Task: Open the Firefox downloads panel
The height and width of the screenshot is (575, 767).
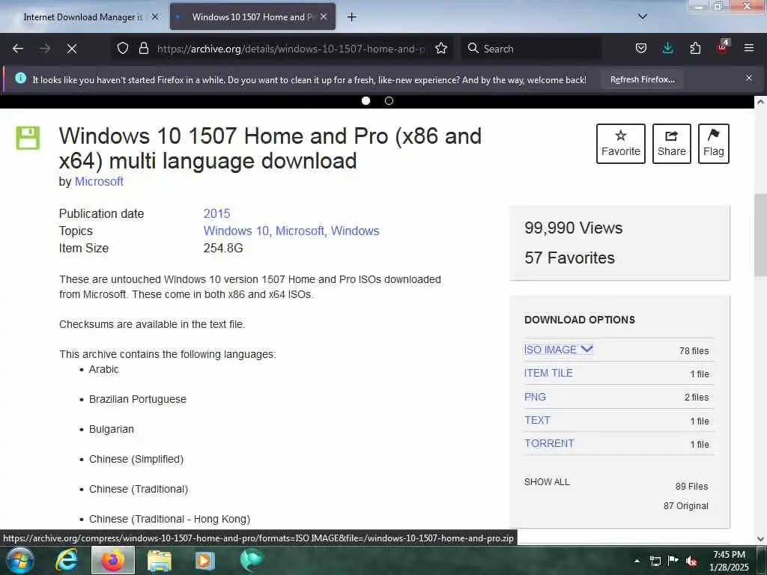Action: [667, 49]
